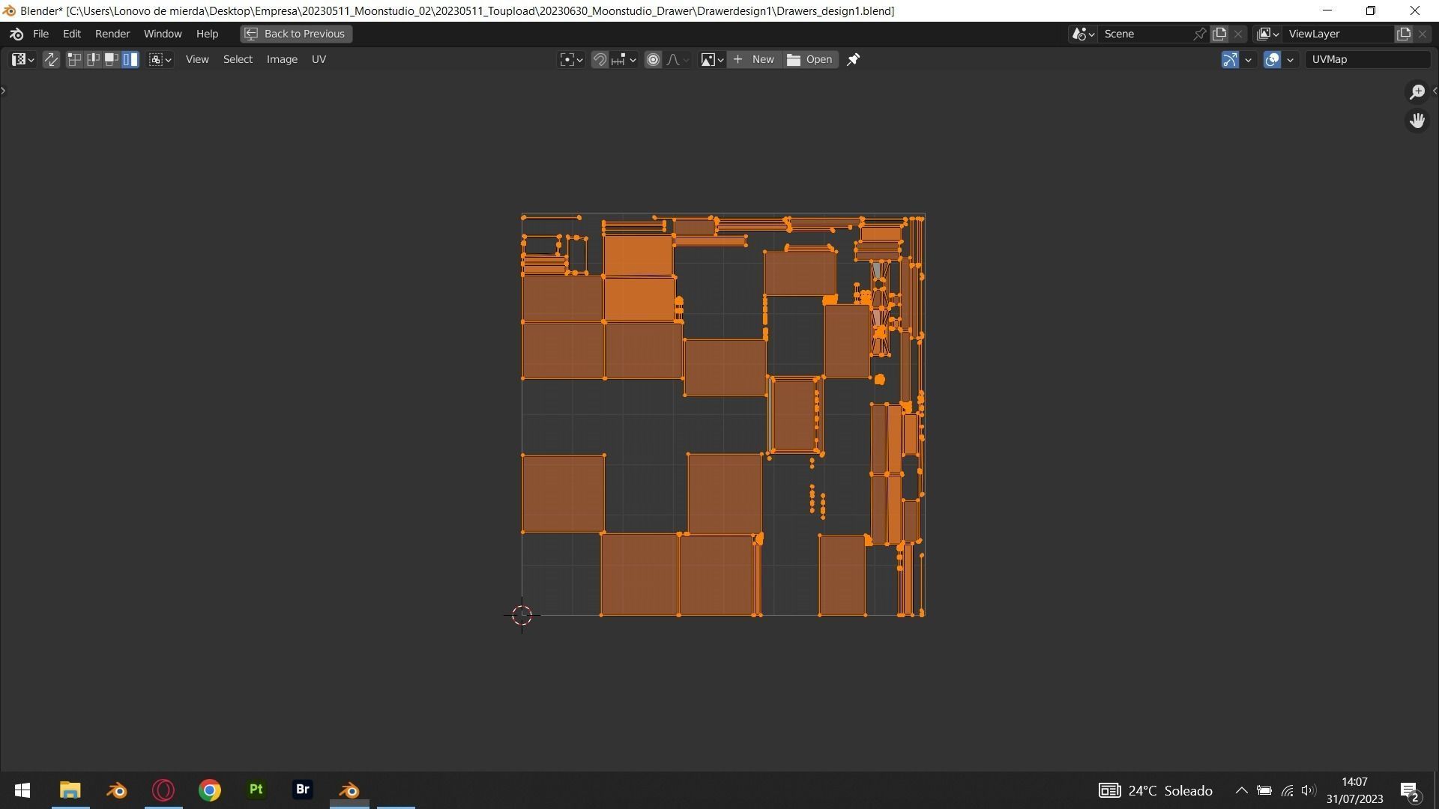Viewport: 1439px width, 809px height.
Task: Click Back to Previous button
Action: 296,34
